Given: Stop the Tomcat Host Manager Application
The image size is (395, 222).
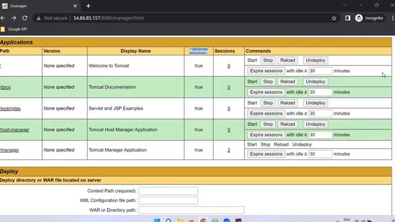Looking at the screenshot, I should (x=268, y=125).
